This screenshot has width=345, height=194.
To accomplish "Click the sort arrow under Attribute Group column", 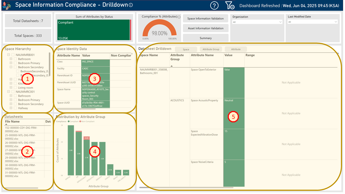I will (172, 66).
